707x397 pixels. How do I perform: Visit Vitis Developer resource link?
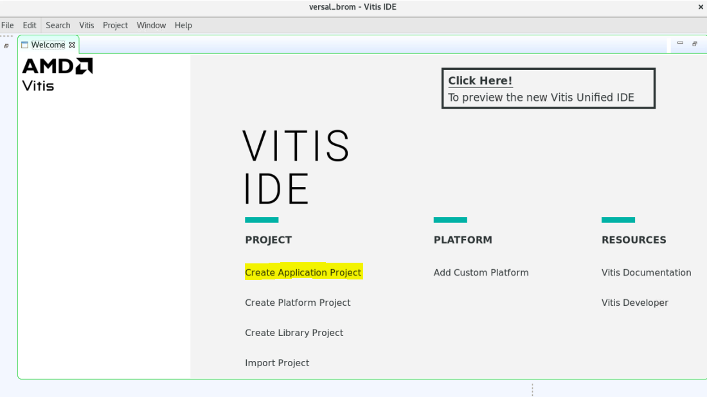(634, 303)
